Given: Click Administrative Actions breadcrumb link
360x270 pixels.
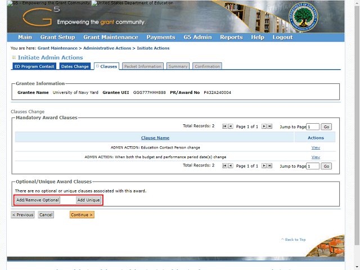Looking at the screenshot, I should click(x=107, y=48).
